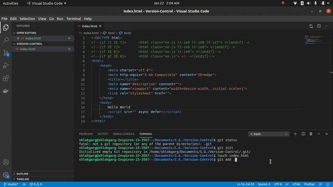The width and height of the screenshot is (333, 187).
Task: Open the 1: bash terminal selector dropdown
Action: pyautogui.click(x=268, y=134)
